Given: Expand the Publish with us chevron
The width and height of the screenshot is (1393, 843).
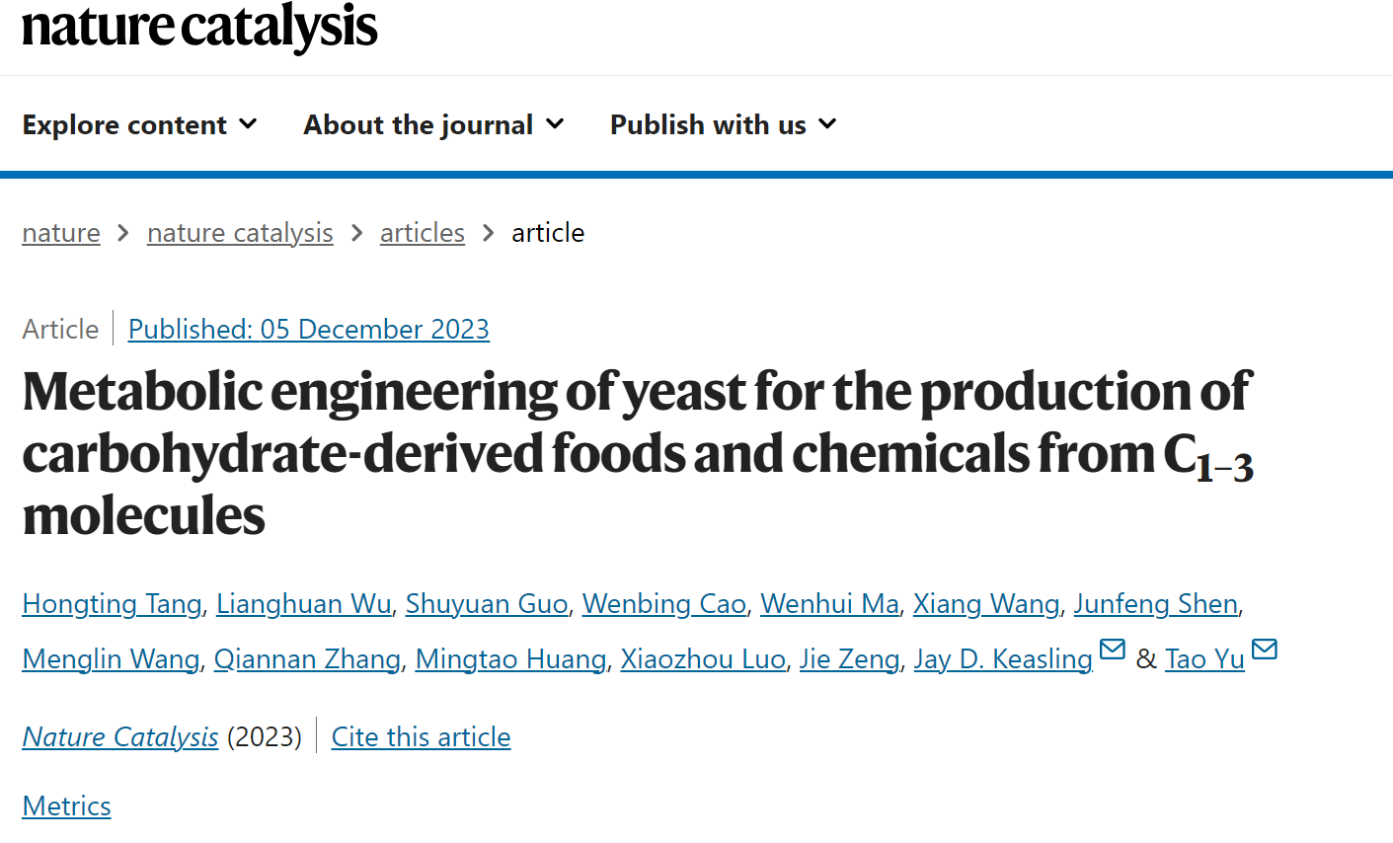Looking at the screenshot, I should (827, 124).
